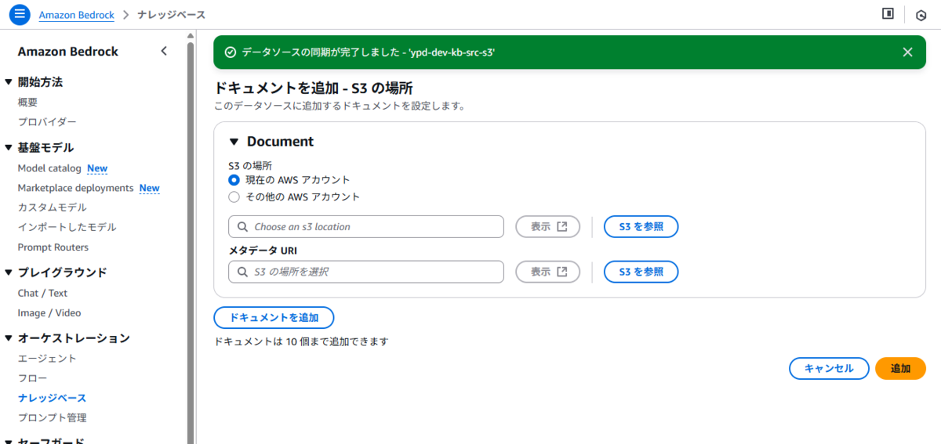Image resolution: width=941 pixels, height=444 pixels.
Task: Click New badge next to Model catalog
Action: coord(97,168)
